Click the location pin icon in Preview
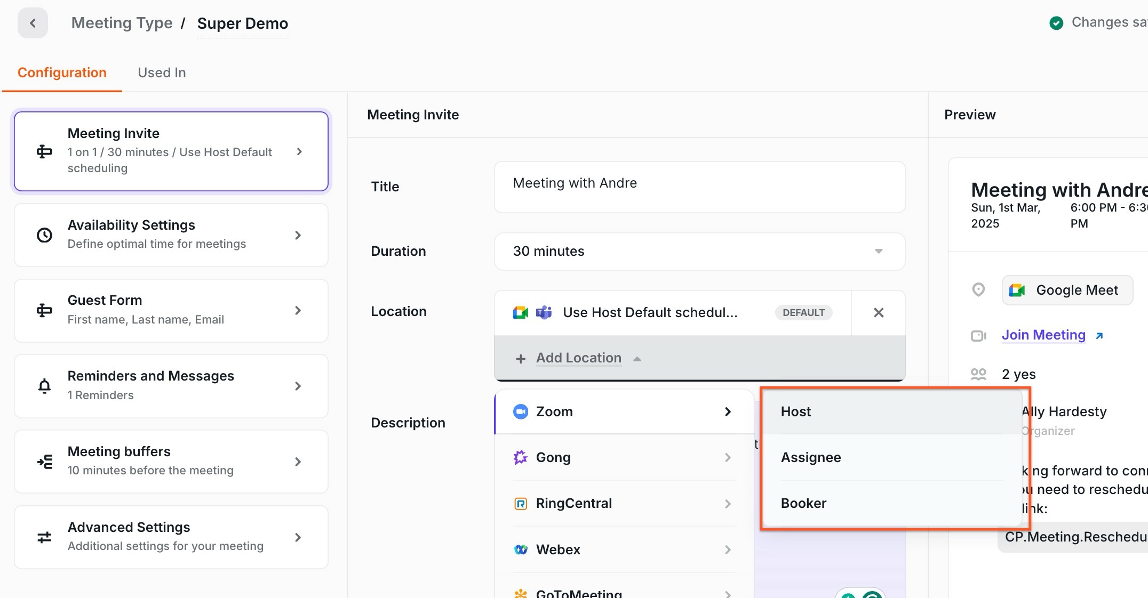This screenshot has height=598, width=1148. pyautogui.click(x=978, y=290)
